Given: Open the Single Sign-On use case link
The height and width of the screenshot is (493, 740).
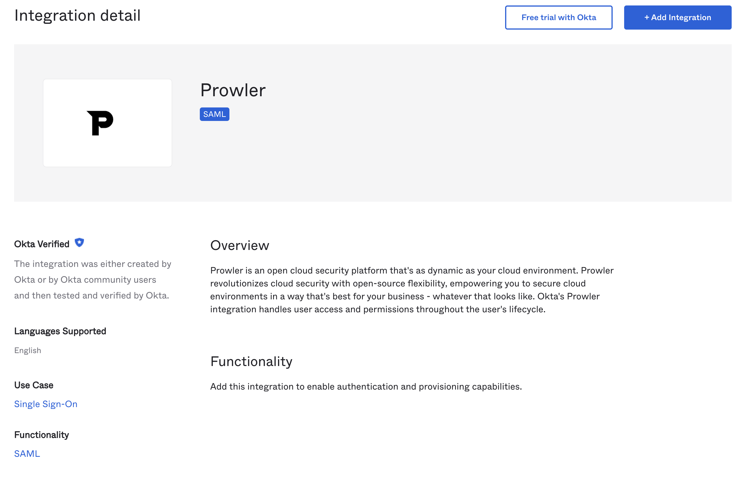Looking at the screenshot, I should [x=46, y=404].
